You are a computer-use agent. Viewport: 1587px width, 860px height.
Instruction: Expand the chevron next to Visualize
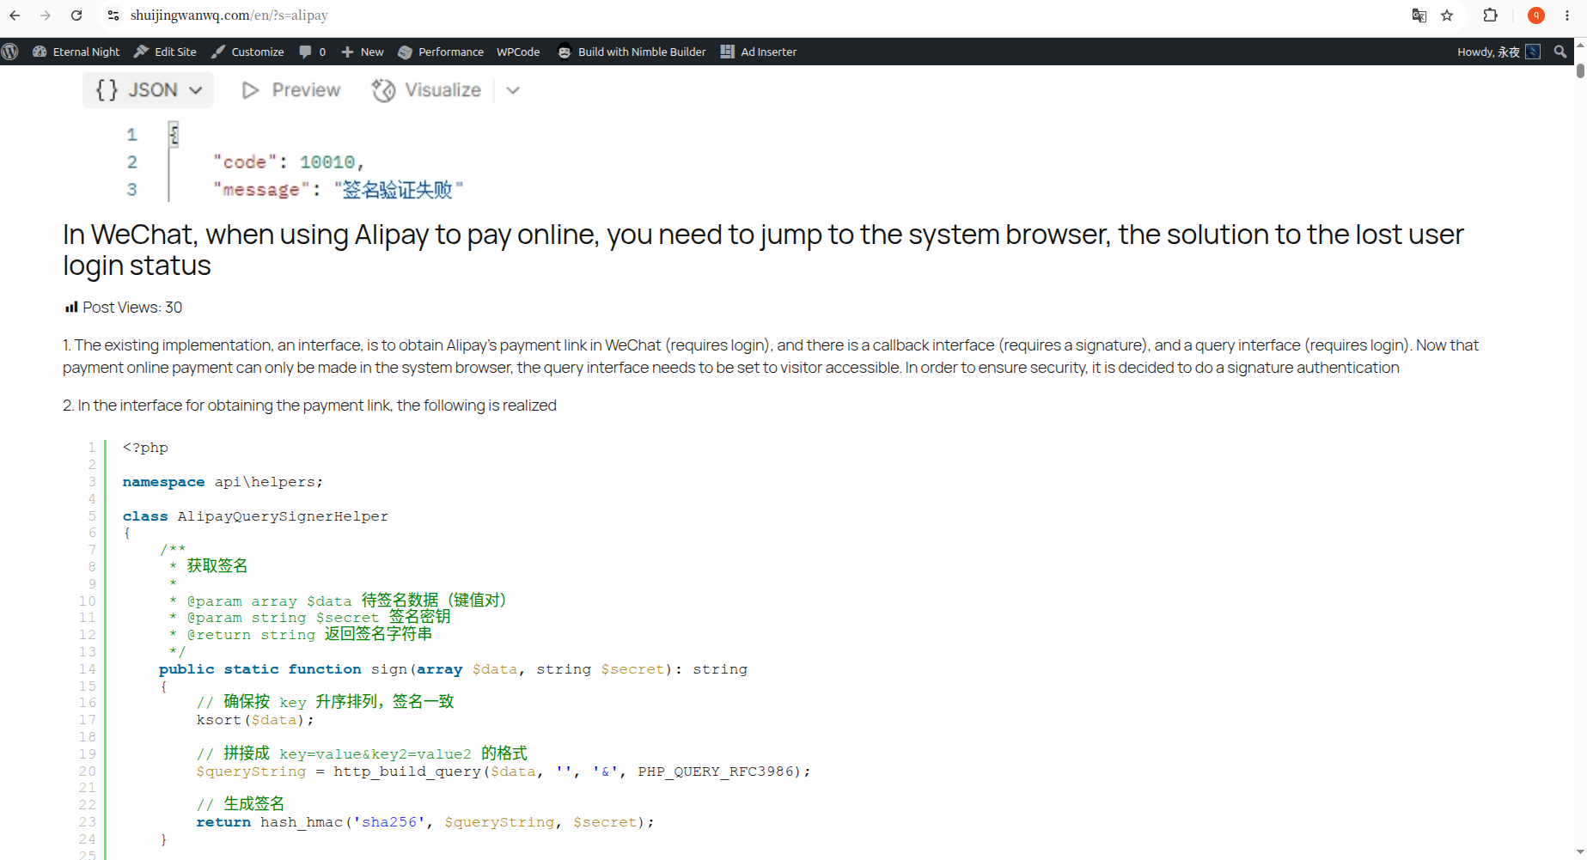[513, 90]
